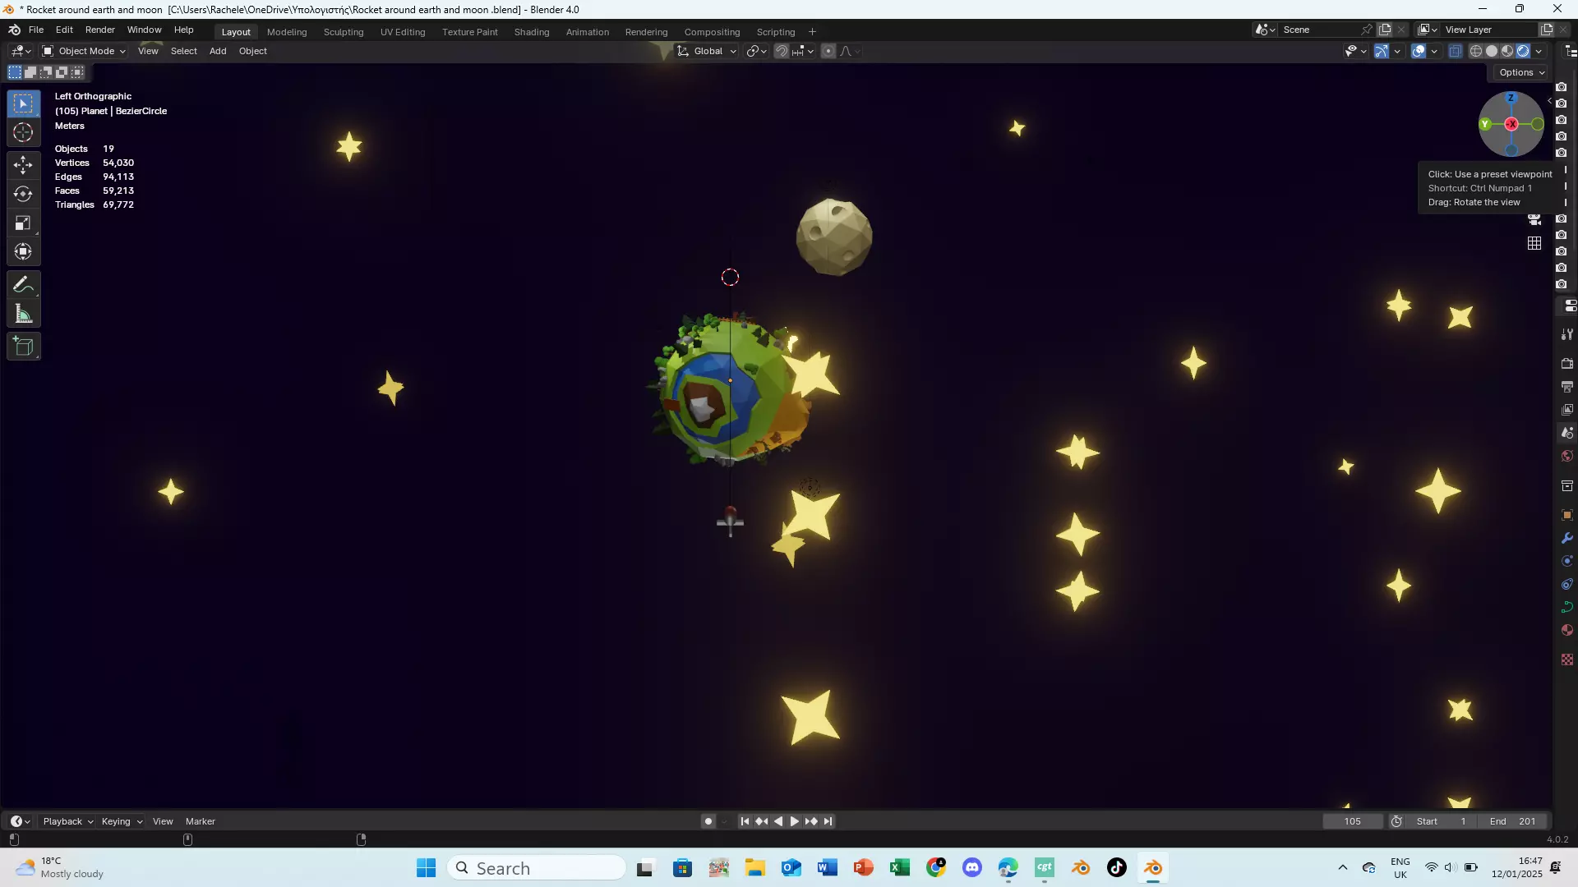Pin the Scene selector
Viewport: 1578px width, 887px height.
1367,30
